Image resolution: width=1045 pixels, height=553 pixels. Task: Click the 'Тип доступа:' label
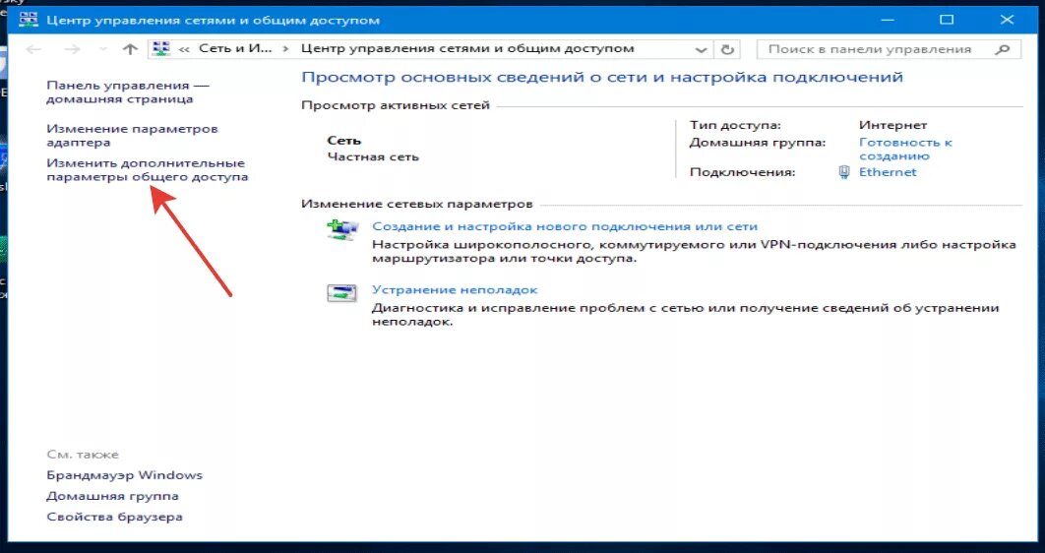[735, 125]
